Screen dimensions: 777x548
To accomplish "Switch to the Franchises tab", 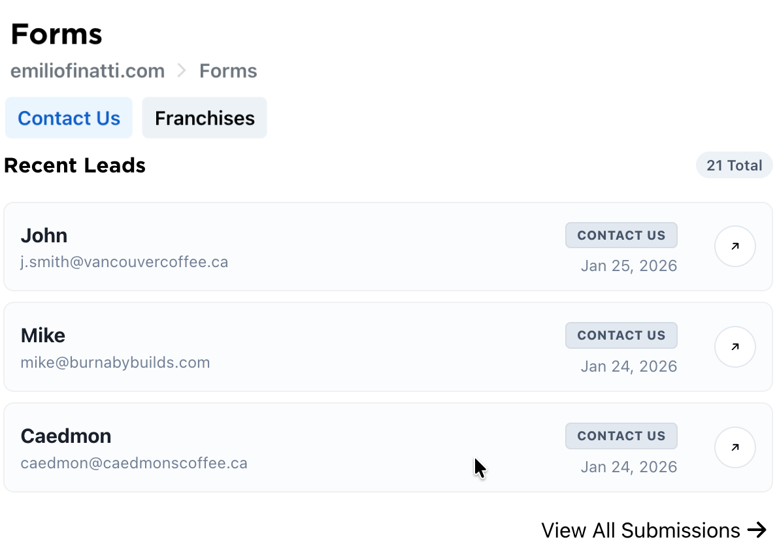I will (x=205, y=118).
